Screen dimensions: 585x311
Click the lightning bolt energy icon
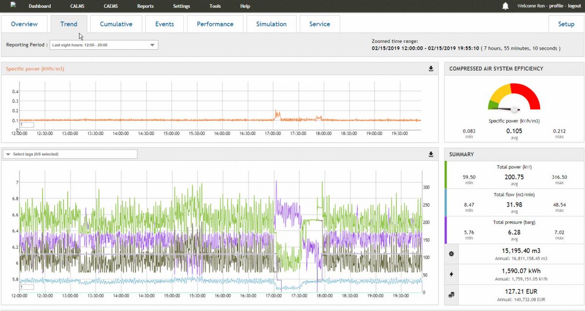click(x=451, y=274)
